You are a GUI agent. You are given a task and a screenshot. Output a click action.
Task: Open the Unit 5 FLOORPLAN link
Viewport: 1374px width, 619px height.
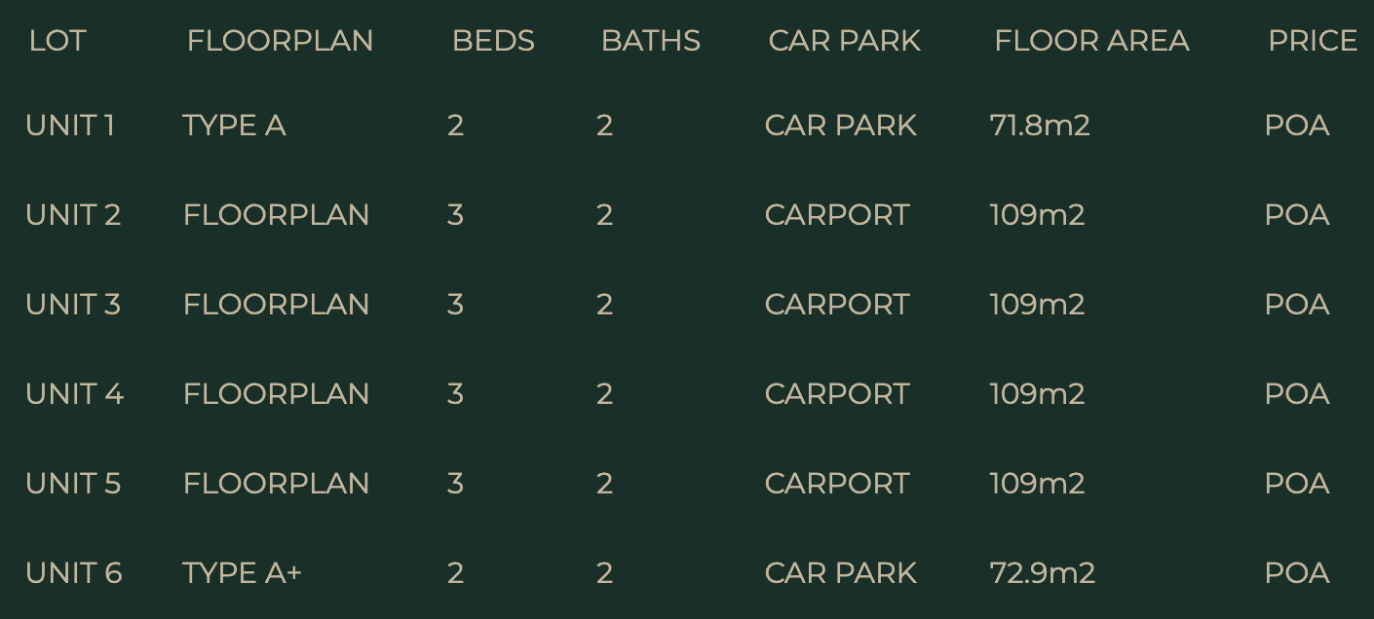pos(276,484)
